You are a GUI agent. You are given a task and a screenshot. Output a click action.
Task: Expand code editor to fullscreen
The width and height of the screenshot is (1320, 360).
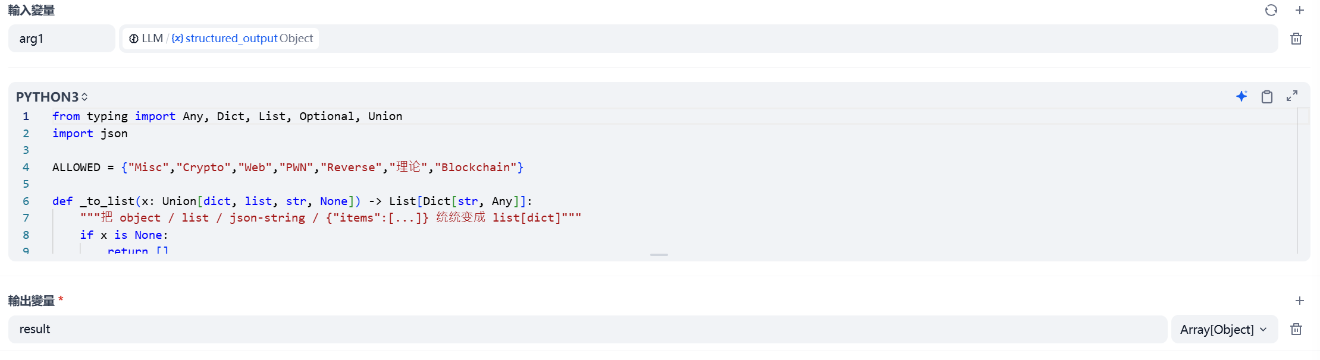click(x=1292, y=96)
